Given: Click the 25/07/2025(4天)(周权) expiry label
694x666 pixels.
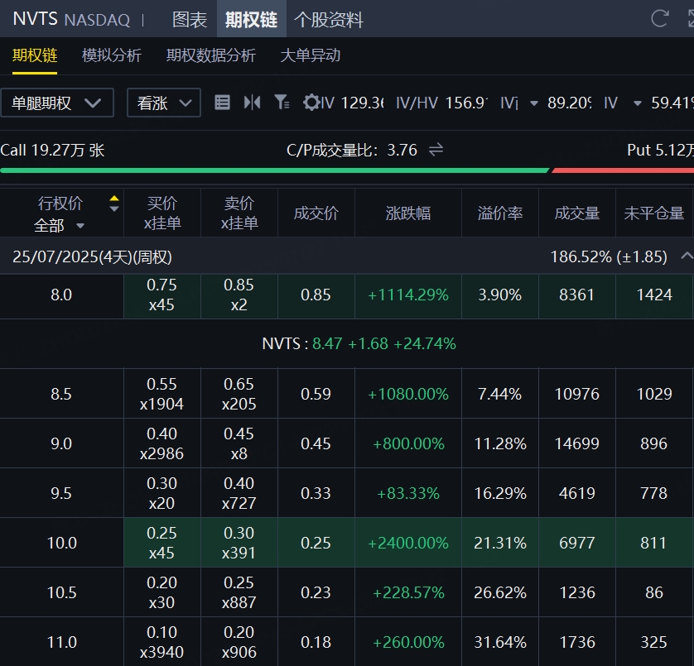Looking at the screenshot, I should (92, 256).
